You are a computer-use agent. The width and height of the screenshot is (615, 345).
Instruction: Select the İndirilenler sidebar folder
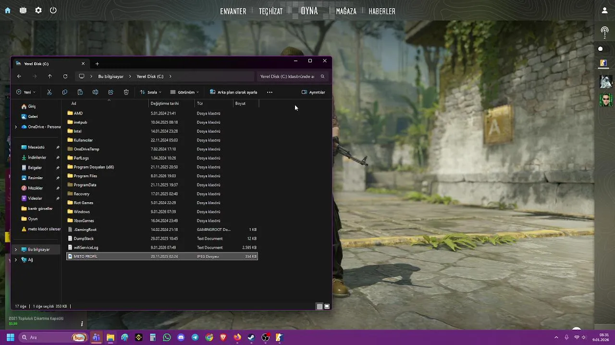37,158
